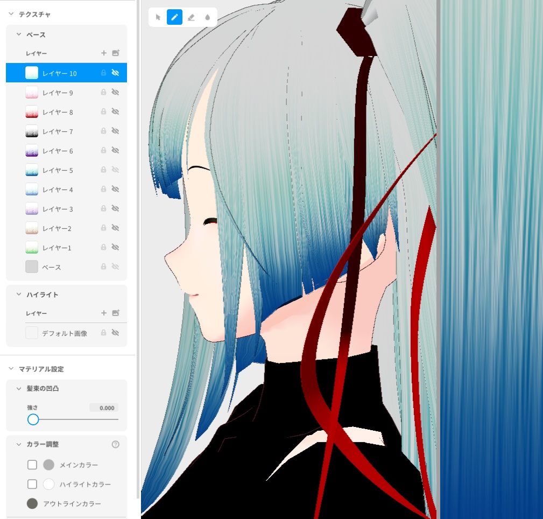543x519 pixels.
Task: Open the アウトラインカラー color swatch
Action: 32,503
